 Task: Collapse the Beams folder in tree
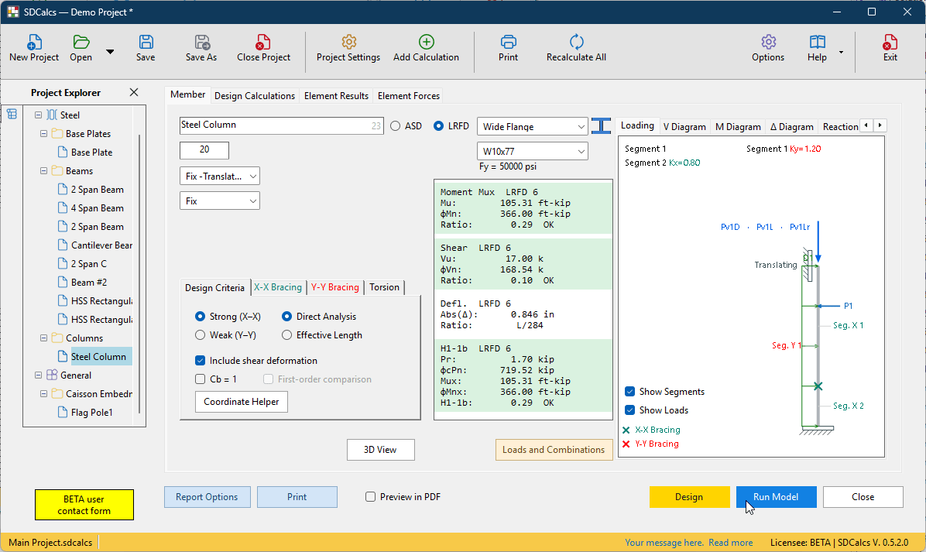click(x=43, y=170)
